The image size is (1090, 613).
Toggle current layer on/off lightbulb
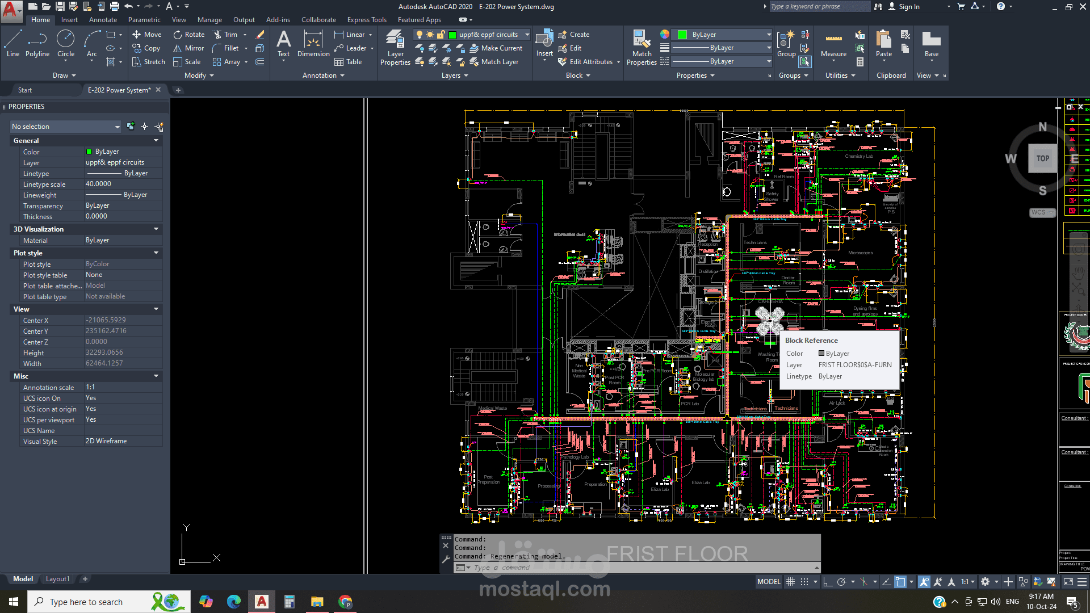[420, 35]
